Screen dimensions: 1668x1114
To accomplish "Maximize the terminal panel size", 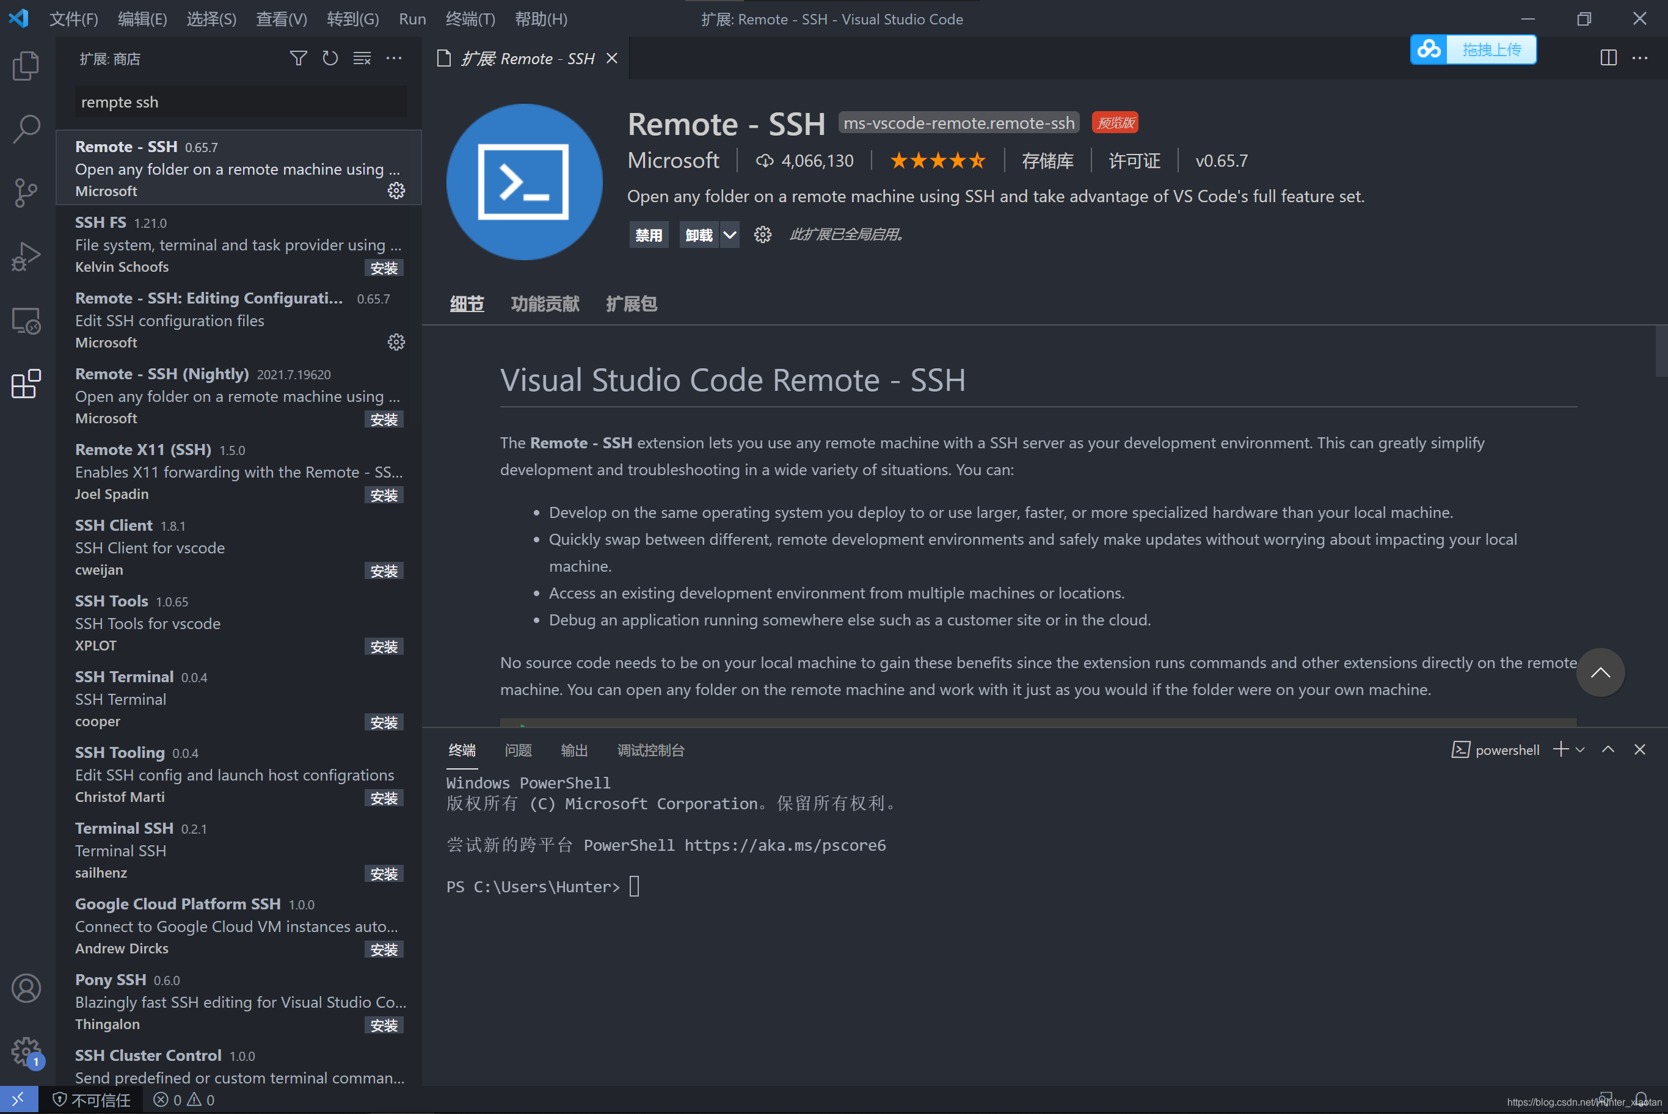I will 1608,749.
